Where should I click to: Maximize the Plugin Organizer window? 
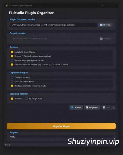click(108, 5)
